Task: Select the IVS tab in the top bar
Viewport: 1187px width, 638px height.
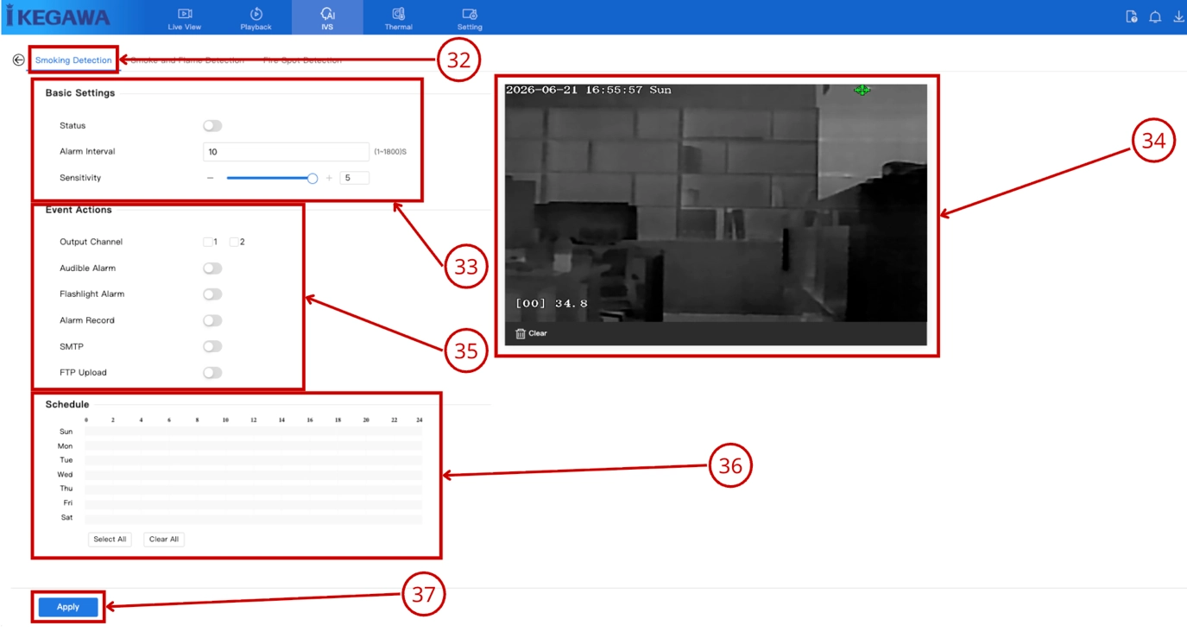Action: click(x=327, y=18)
